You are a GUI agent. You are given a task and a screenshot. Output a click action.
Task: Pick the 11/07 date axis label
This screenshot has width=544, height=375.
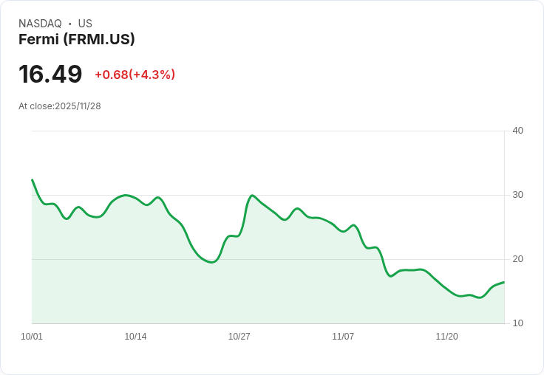click(x=343, y=337)
